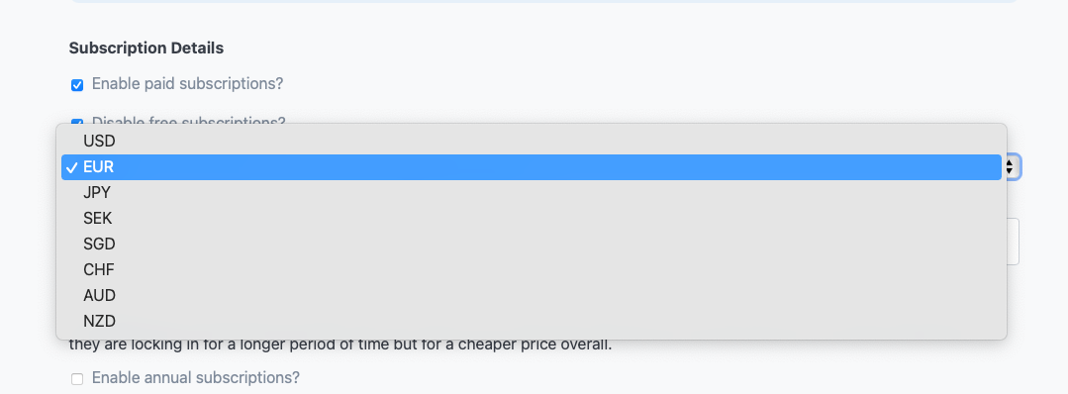Pick NZD at the list bottom
Screen dimensions: 1068x394
pos(532,321)
